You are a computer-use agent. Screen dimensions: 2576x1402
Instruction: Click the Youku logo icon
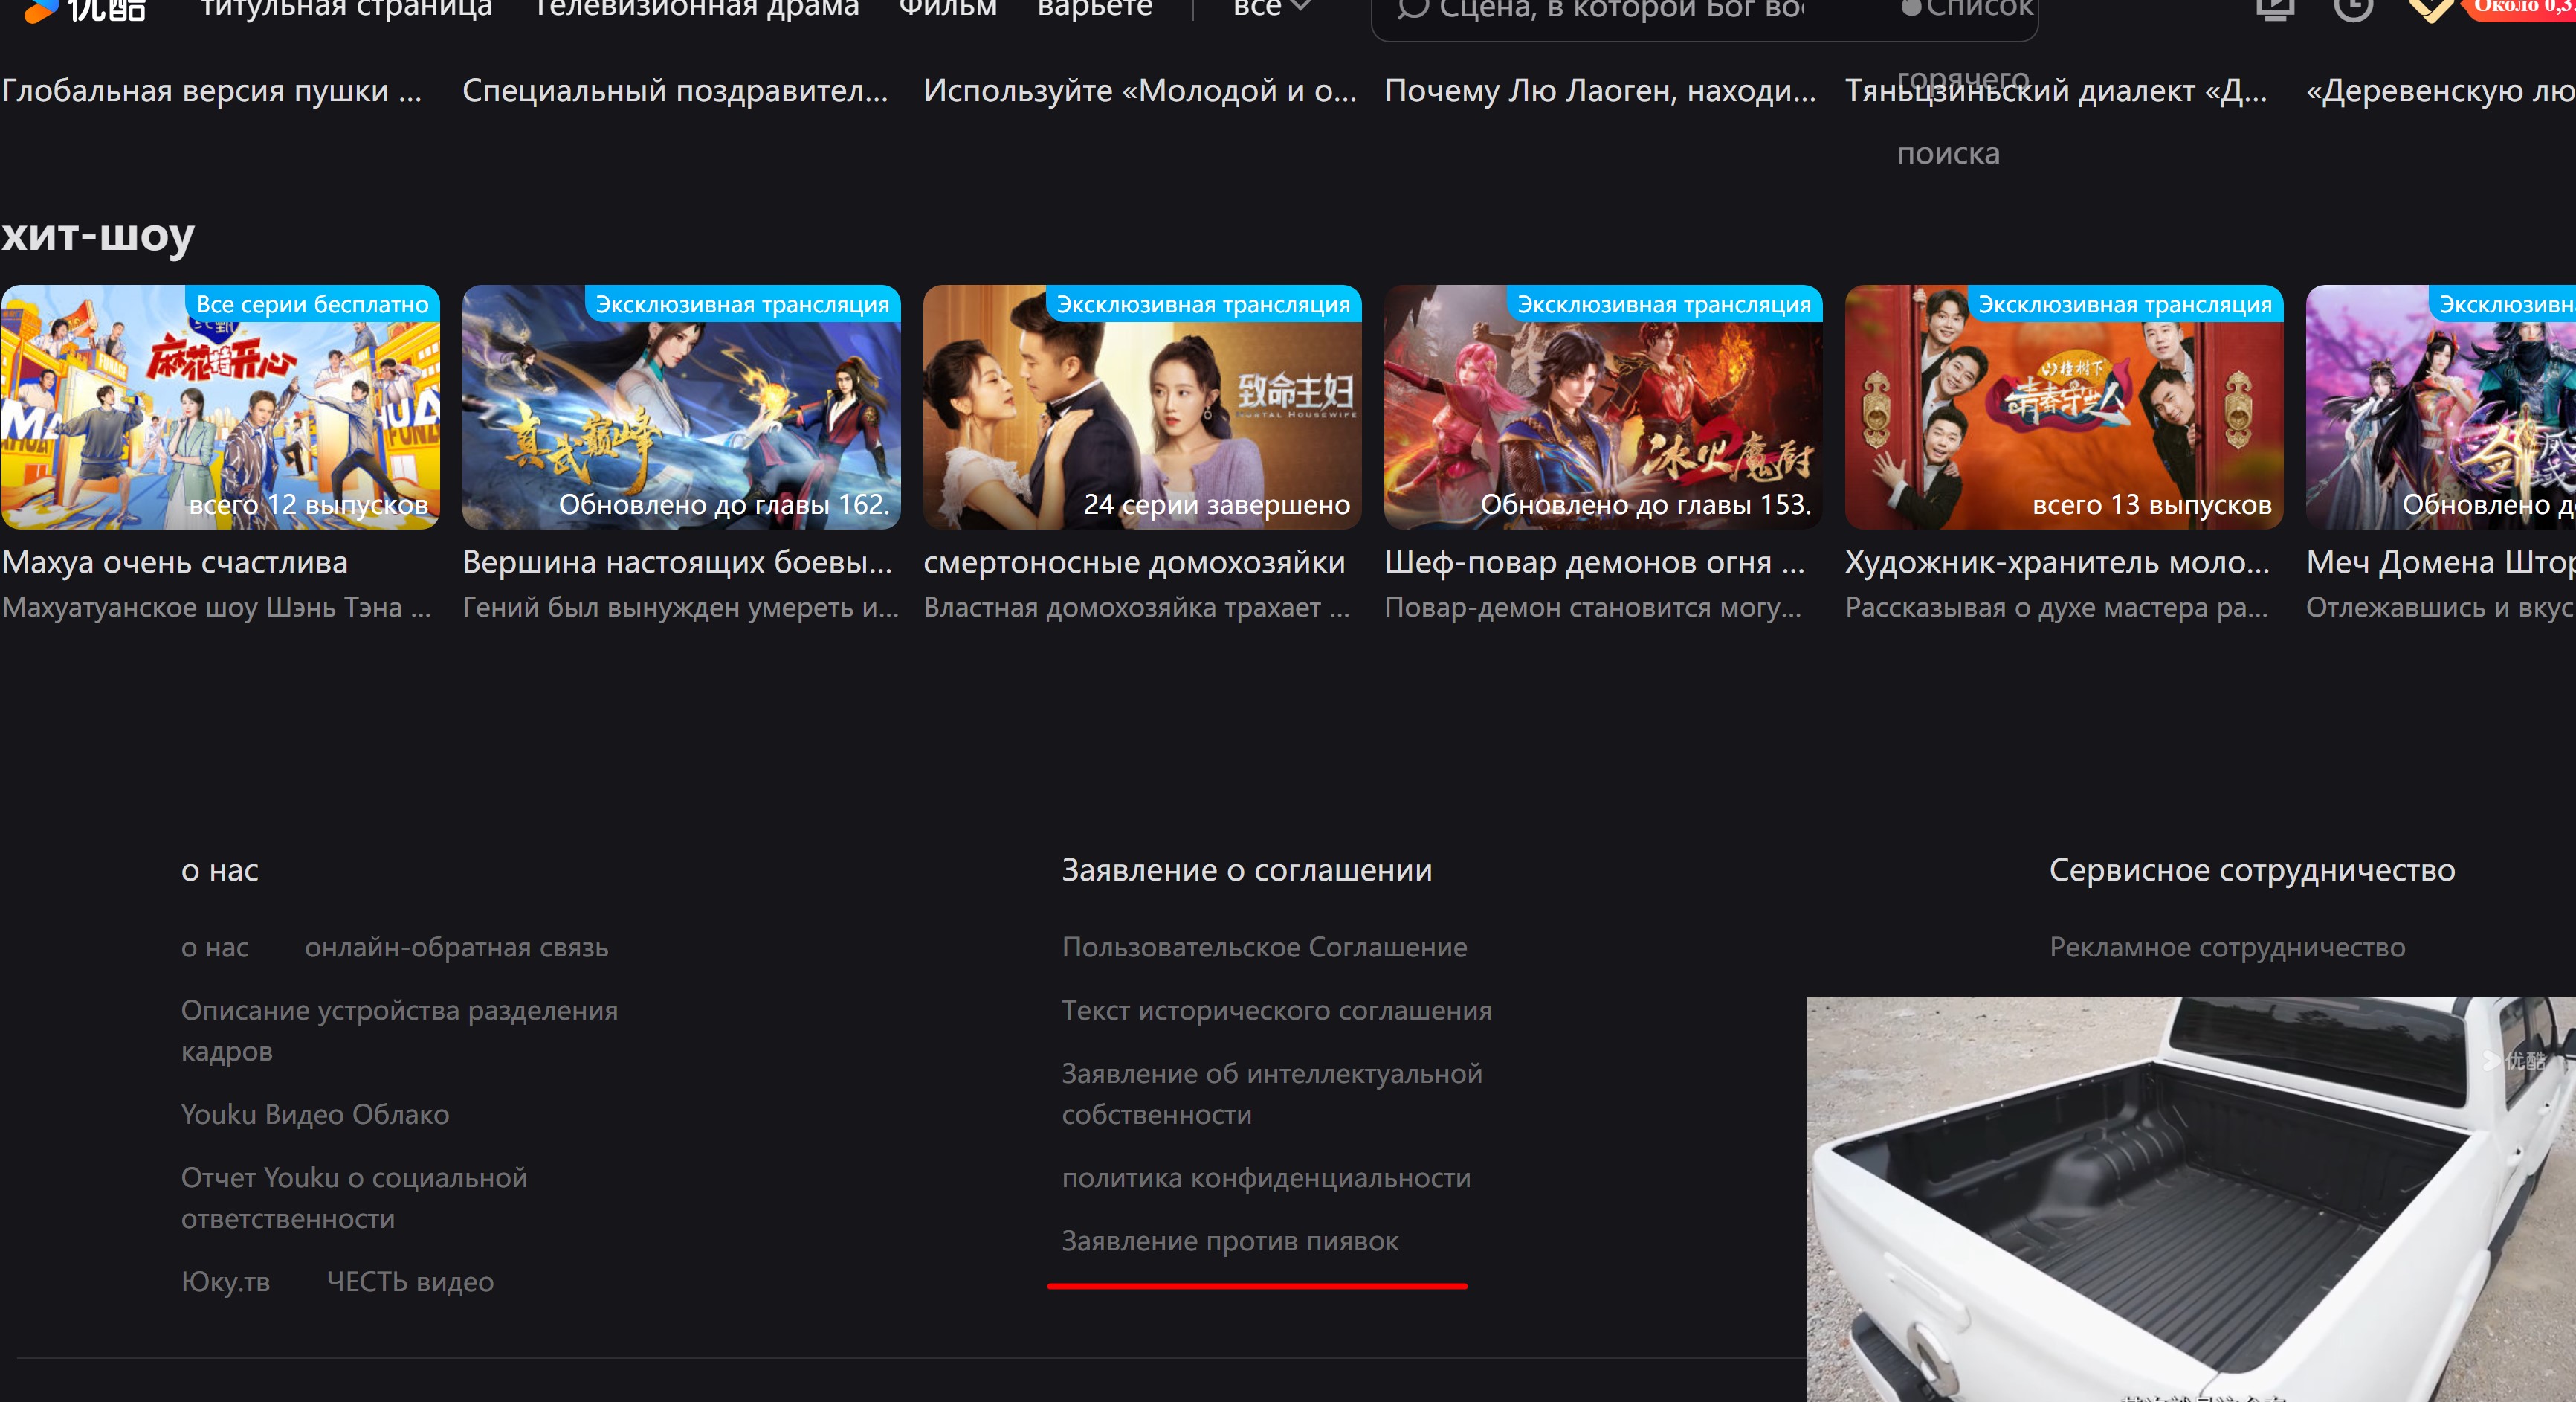84,10
